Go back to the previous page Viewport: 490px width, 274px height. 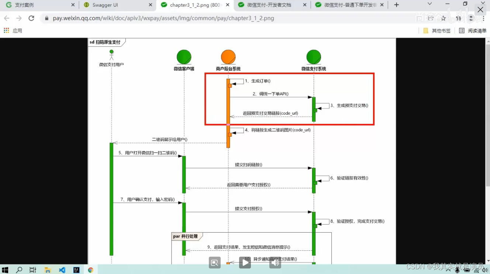pos(7,18)
